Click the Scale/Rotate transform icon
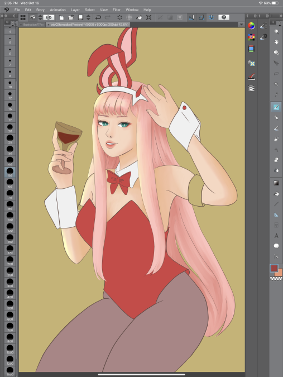Viewport: 283px width, 377px height. coord(148,17)
